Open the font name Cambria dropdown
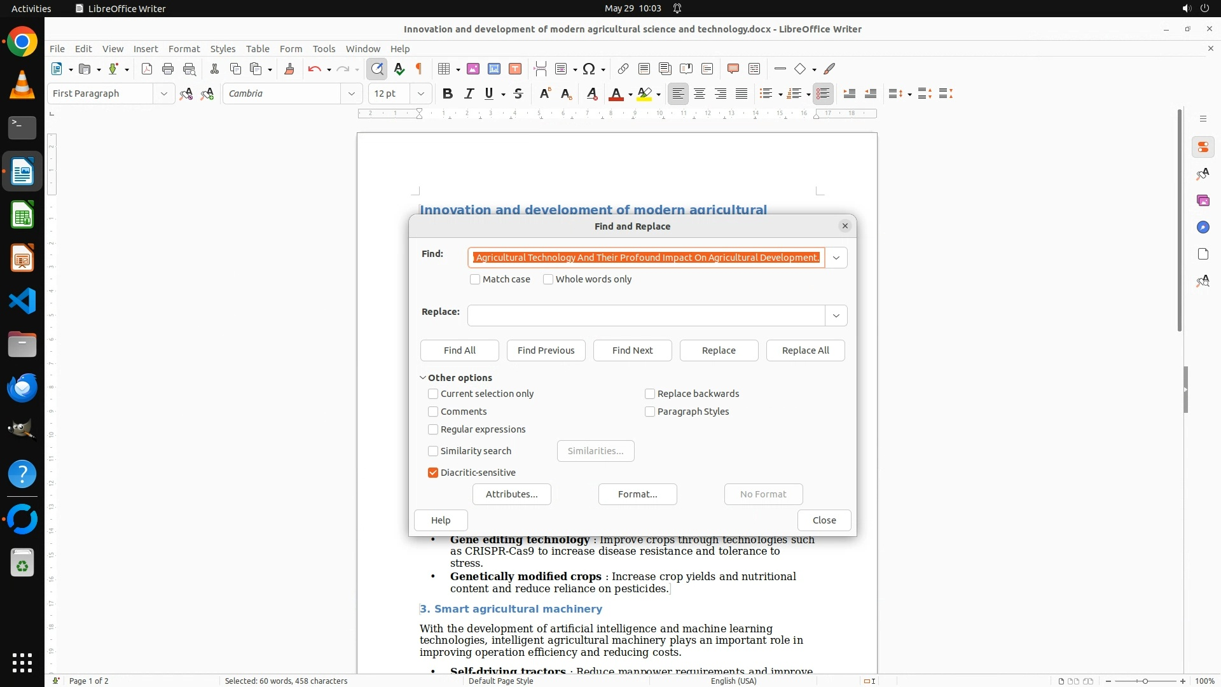 (x=351, y=94)
